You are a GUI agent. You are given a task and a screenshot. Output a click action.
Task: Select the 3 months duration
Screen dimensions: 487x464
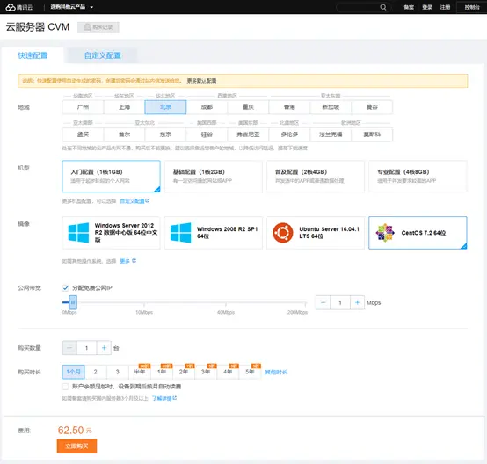point(118,372)
